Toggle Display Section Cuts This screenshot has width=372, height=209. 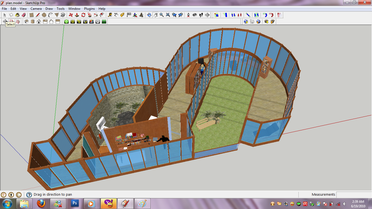pyautogui.click(x=18, y=21)
